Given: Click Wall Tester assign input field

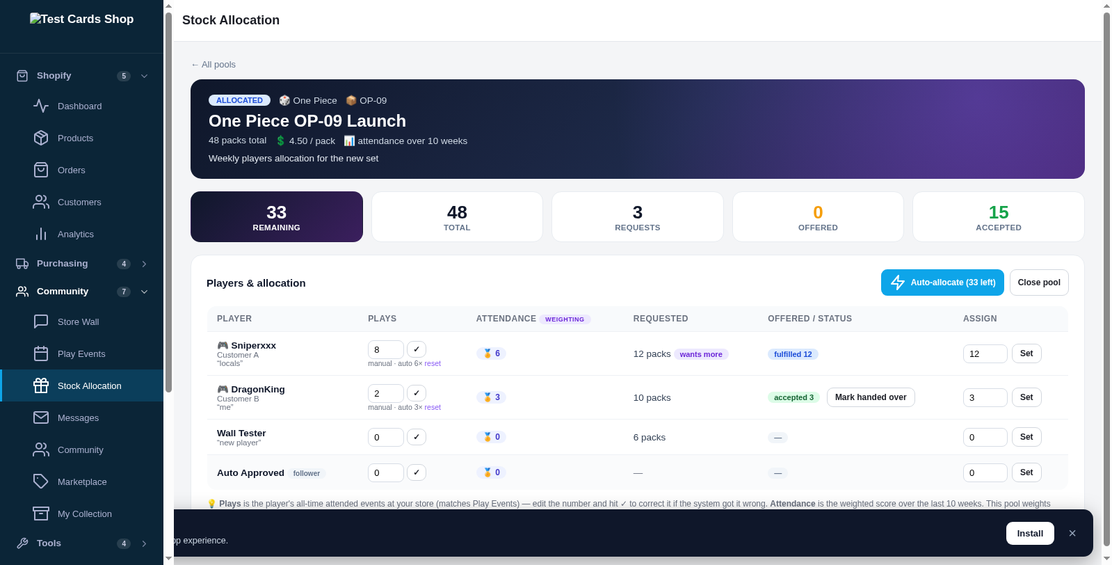Looking at the screenshot, I should pyautogui.click(x=985, y=437).
